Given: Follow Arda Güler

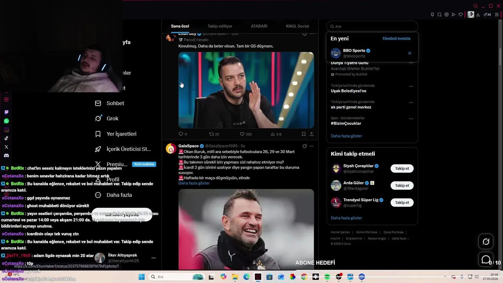Looking at the screenshot, I should [x=402, y=186].
